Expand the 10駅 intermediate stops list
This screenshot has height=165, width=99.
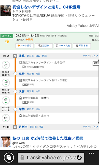point(6,82)
